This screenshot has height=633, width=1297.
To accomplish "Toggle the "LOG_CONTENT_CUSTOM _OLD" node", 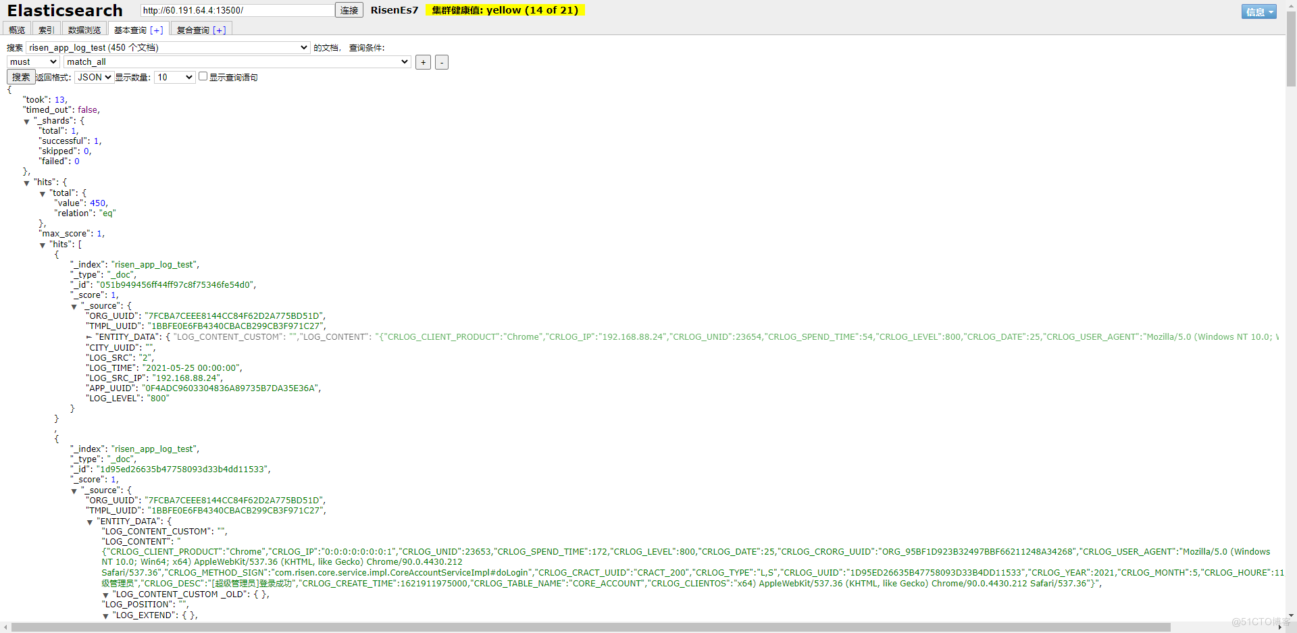I will (x=105, y=595).
